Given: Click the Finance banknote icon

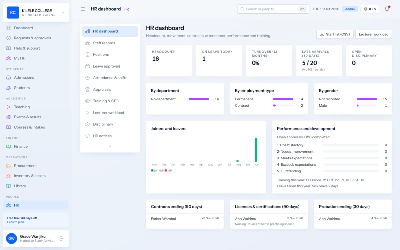Looking at the screenshot, I should [8, 146].
